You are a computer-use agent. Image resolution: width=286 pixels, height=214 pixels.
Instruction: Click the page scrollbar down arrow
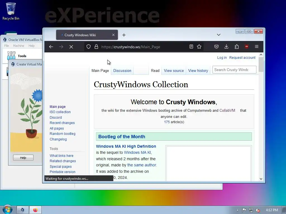[261, 179]
